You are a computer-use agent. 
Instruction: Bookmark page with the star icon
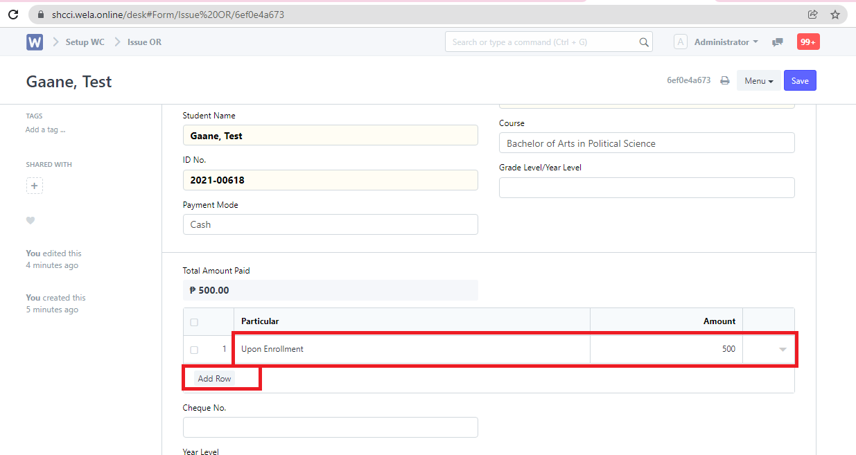click(x=835, y=15)
